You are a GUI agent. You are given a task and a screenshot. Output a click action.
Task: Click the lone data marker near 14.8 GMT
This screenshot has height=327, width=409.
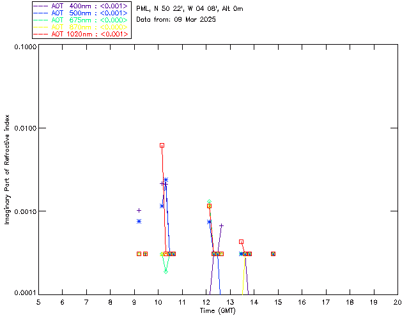click(273, 254)
